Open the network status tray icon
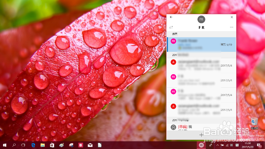This screenshot has height=149, width=265. pos(227,145)
